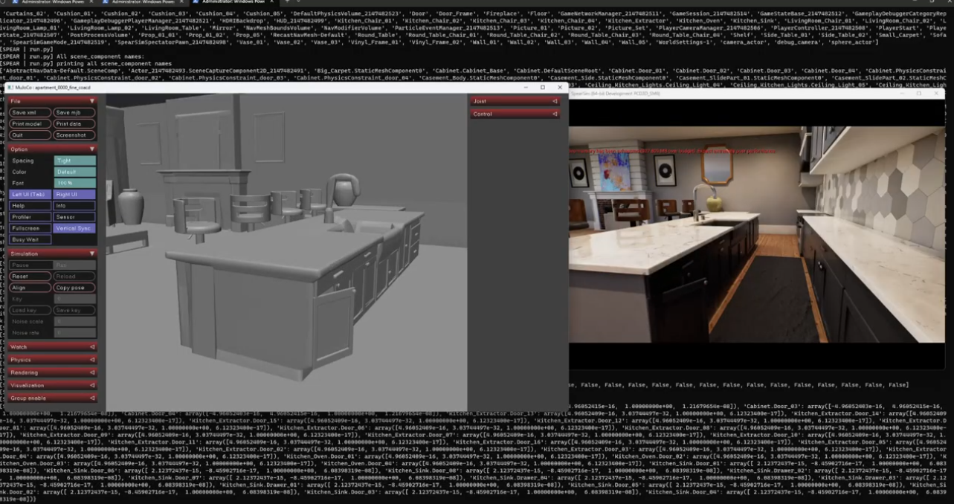Click the Save xml button
The width and height of the screenshot is (954, 504).
pyautogui.click(x=30, y=112)
